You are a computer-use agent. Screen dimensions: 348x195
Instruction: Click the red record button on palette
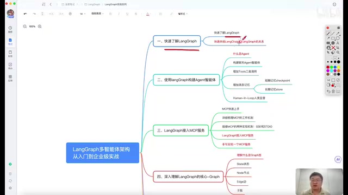(x=328, y=28)
